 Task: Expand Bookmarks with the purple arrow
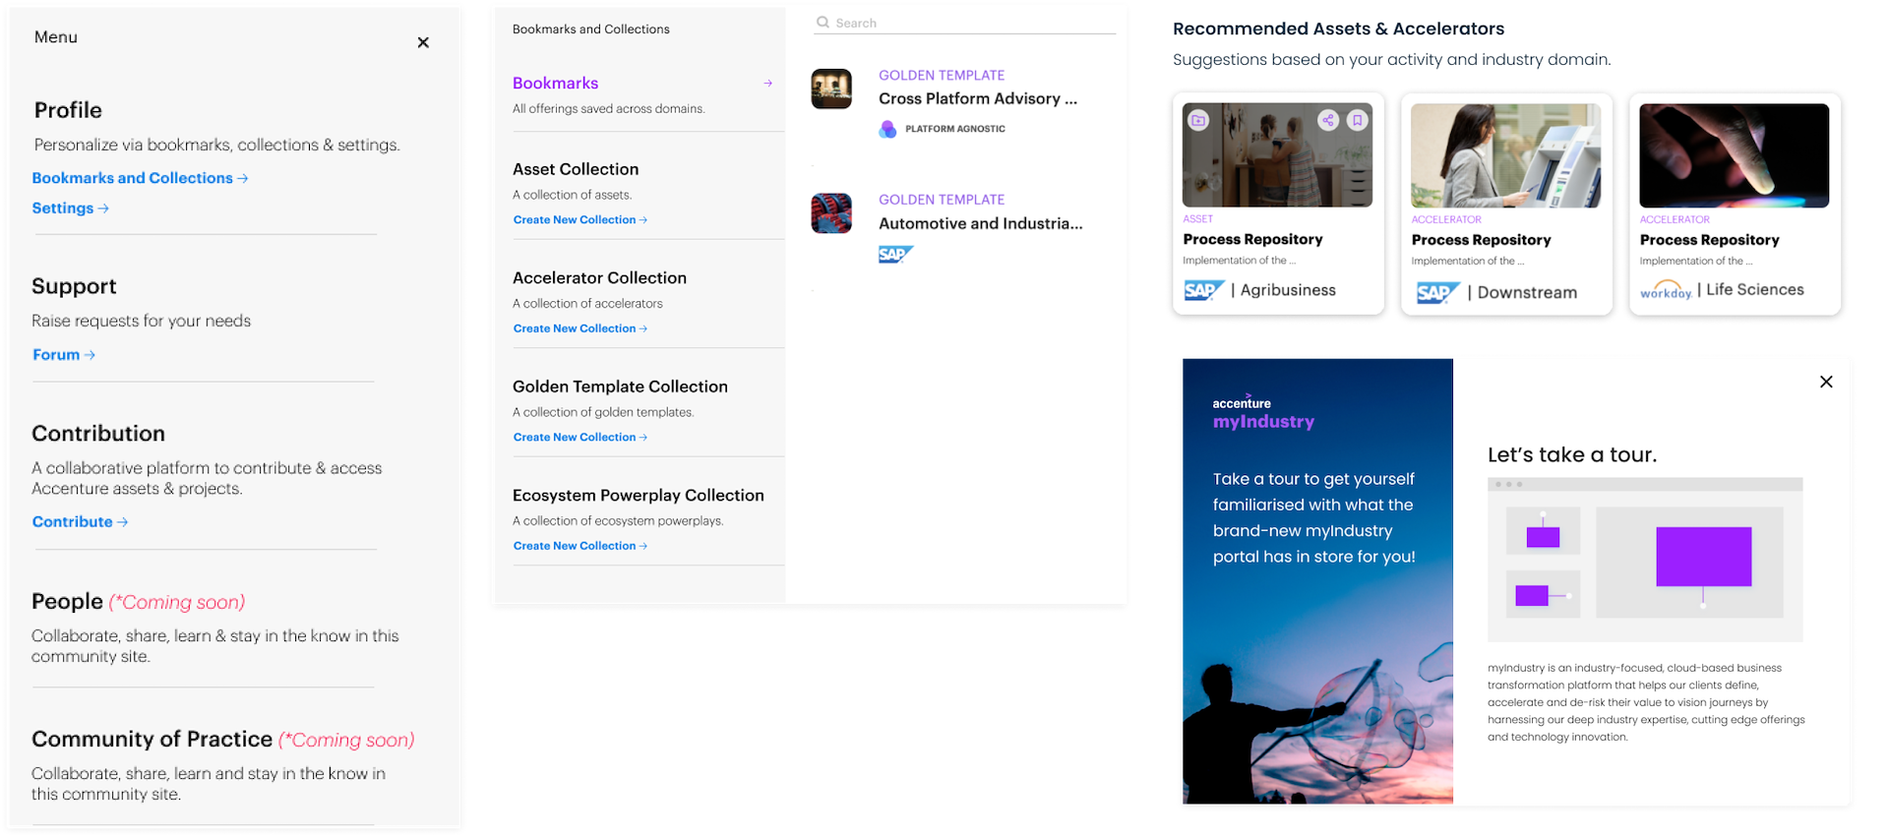pyautogui.click(x=767, y=84)
